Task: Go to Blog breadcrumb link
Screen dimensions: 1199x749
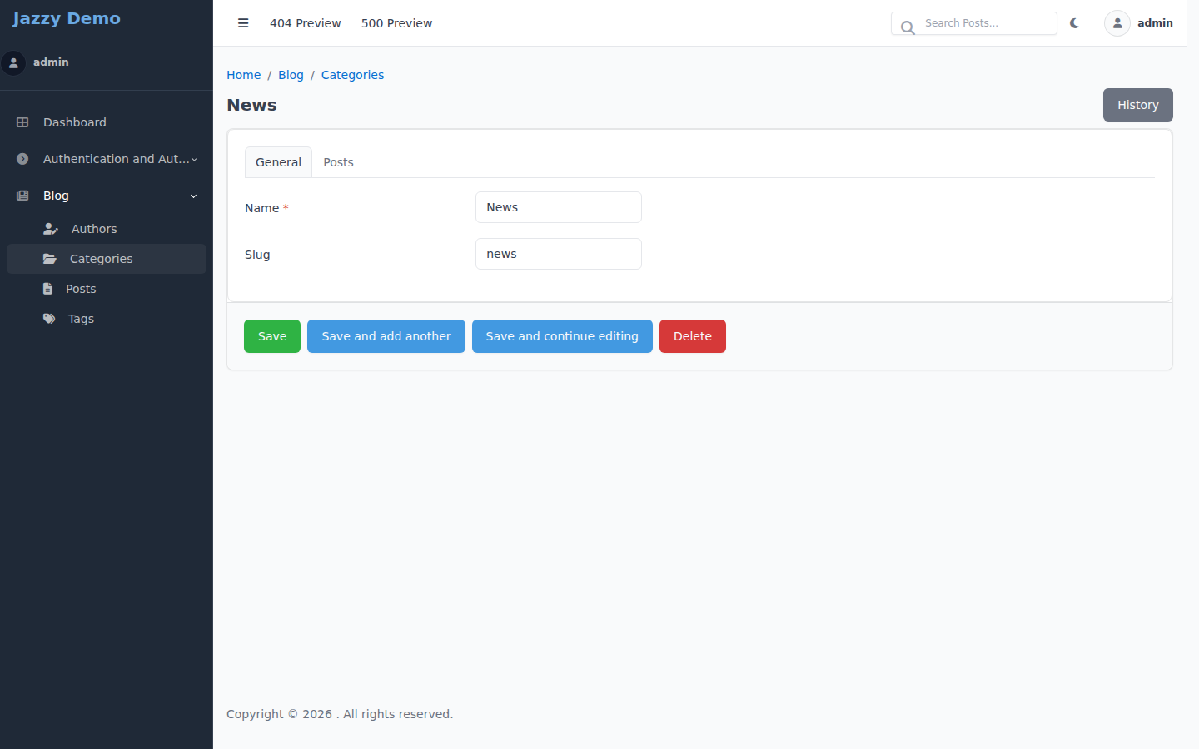Action: pos(291,75)
